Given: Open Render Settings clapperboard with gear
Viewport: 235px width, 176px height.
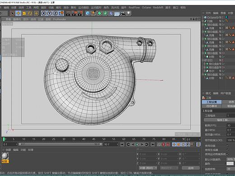Looking at the screenshot, I should click(80, 14).
